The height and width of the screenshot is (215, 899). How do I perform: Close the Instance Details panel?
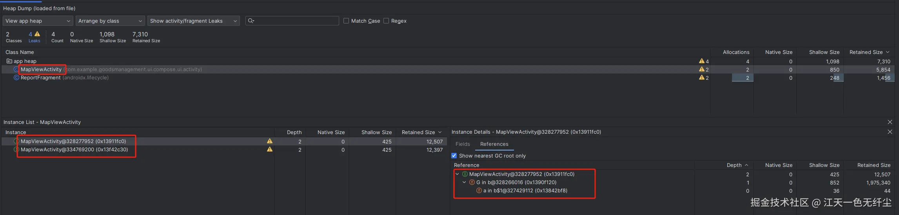click(890, 132)
